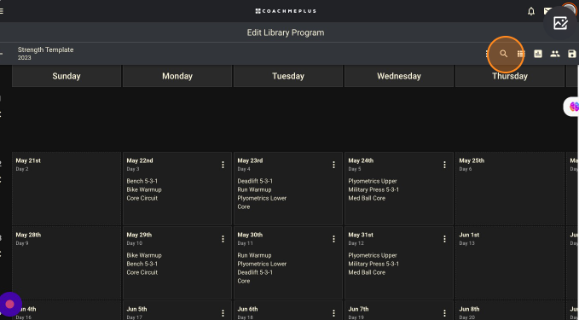
Task: Switch to the grid view icon
Action: click(x=521, y=54)
